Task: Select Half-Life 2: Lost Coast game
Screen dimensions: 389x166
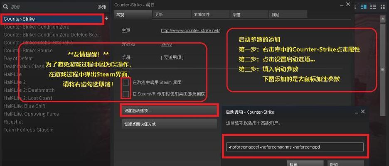Action: (28, 98)
